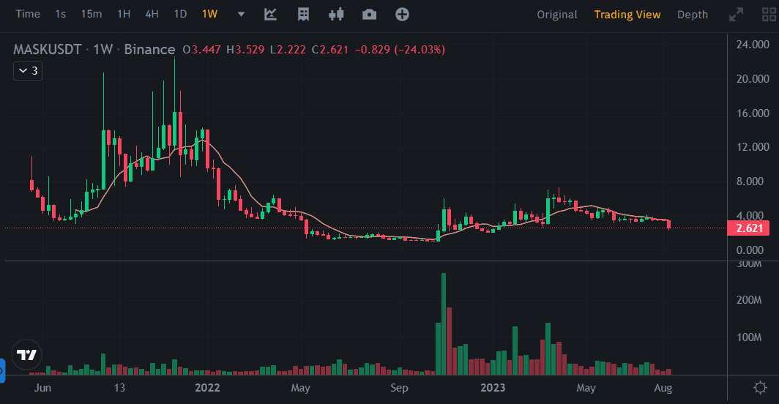Click the bookmark-style toolbar icon
This screenshot has width=779, height=404.
pyautogui.click(x=303, y=14)
